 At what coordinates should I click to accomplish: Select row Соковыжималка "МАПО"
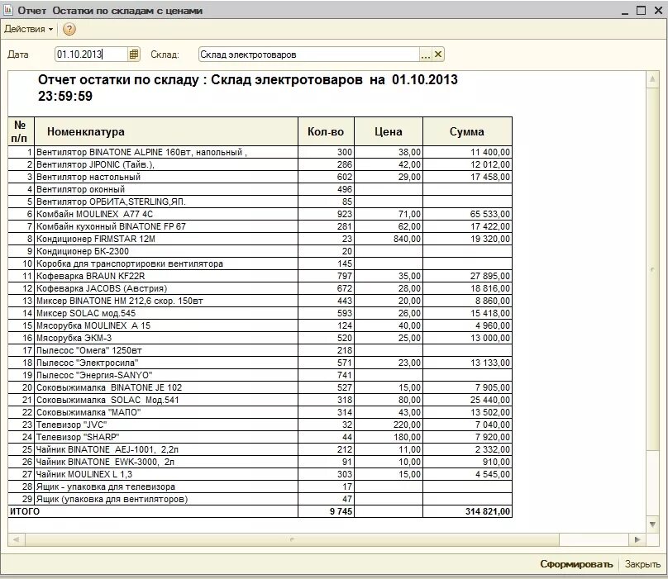click(260, 412)
